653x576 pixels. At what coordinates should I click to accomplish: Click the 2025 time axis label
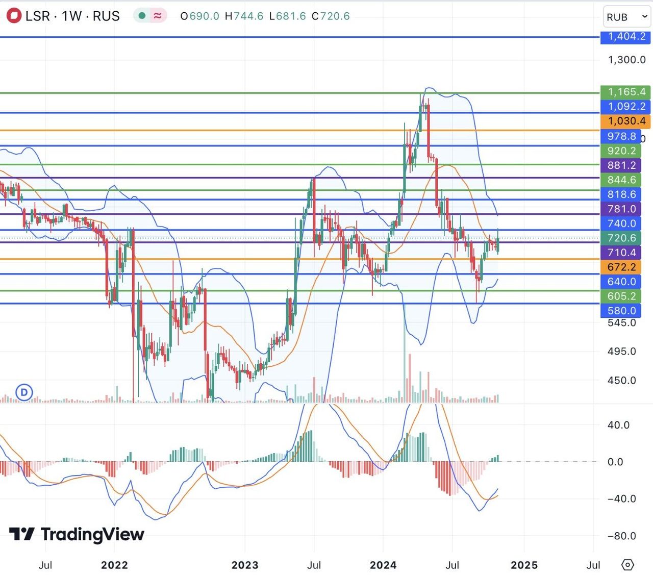click(524, 565)
